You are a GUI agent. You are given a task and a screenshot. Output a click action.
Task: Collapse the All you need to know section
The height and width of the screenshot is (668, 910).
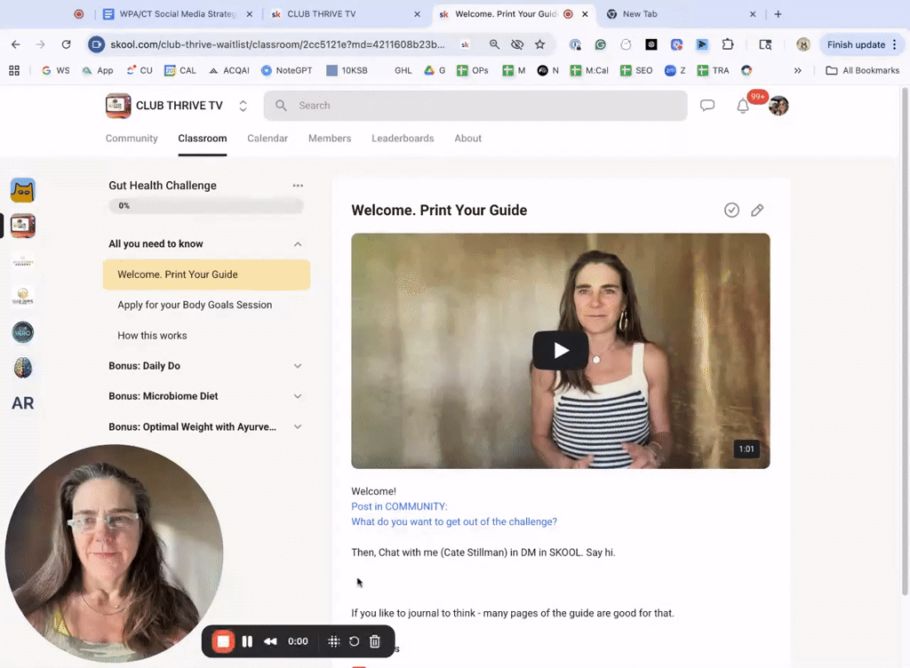(x=298, y=244)
